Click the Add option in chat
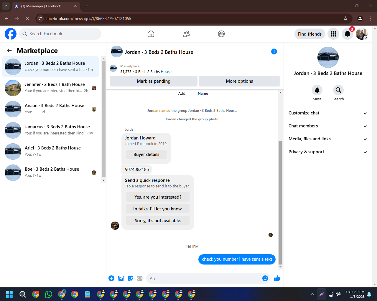377x301 pixels. coord(182,93)
